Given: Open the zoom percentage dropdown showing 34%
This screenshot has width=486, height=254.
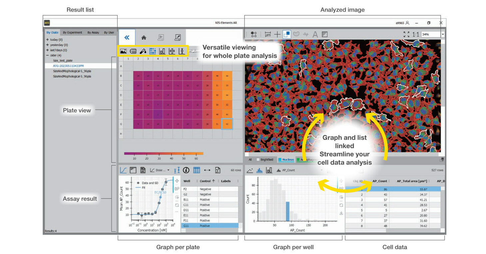Looking at the screenshot, I should click(443, 34).
